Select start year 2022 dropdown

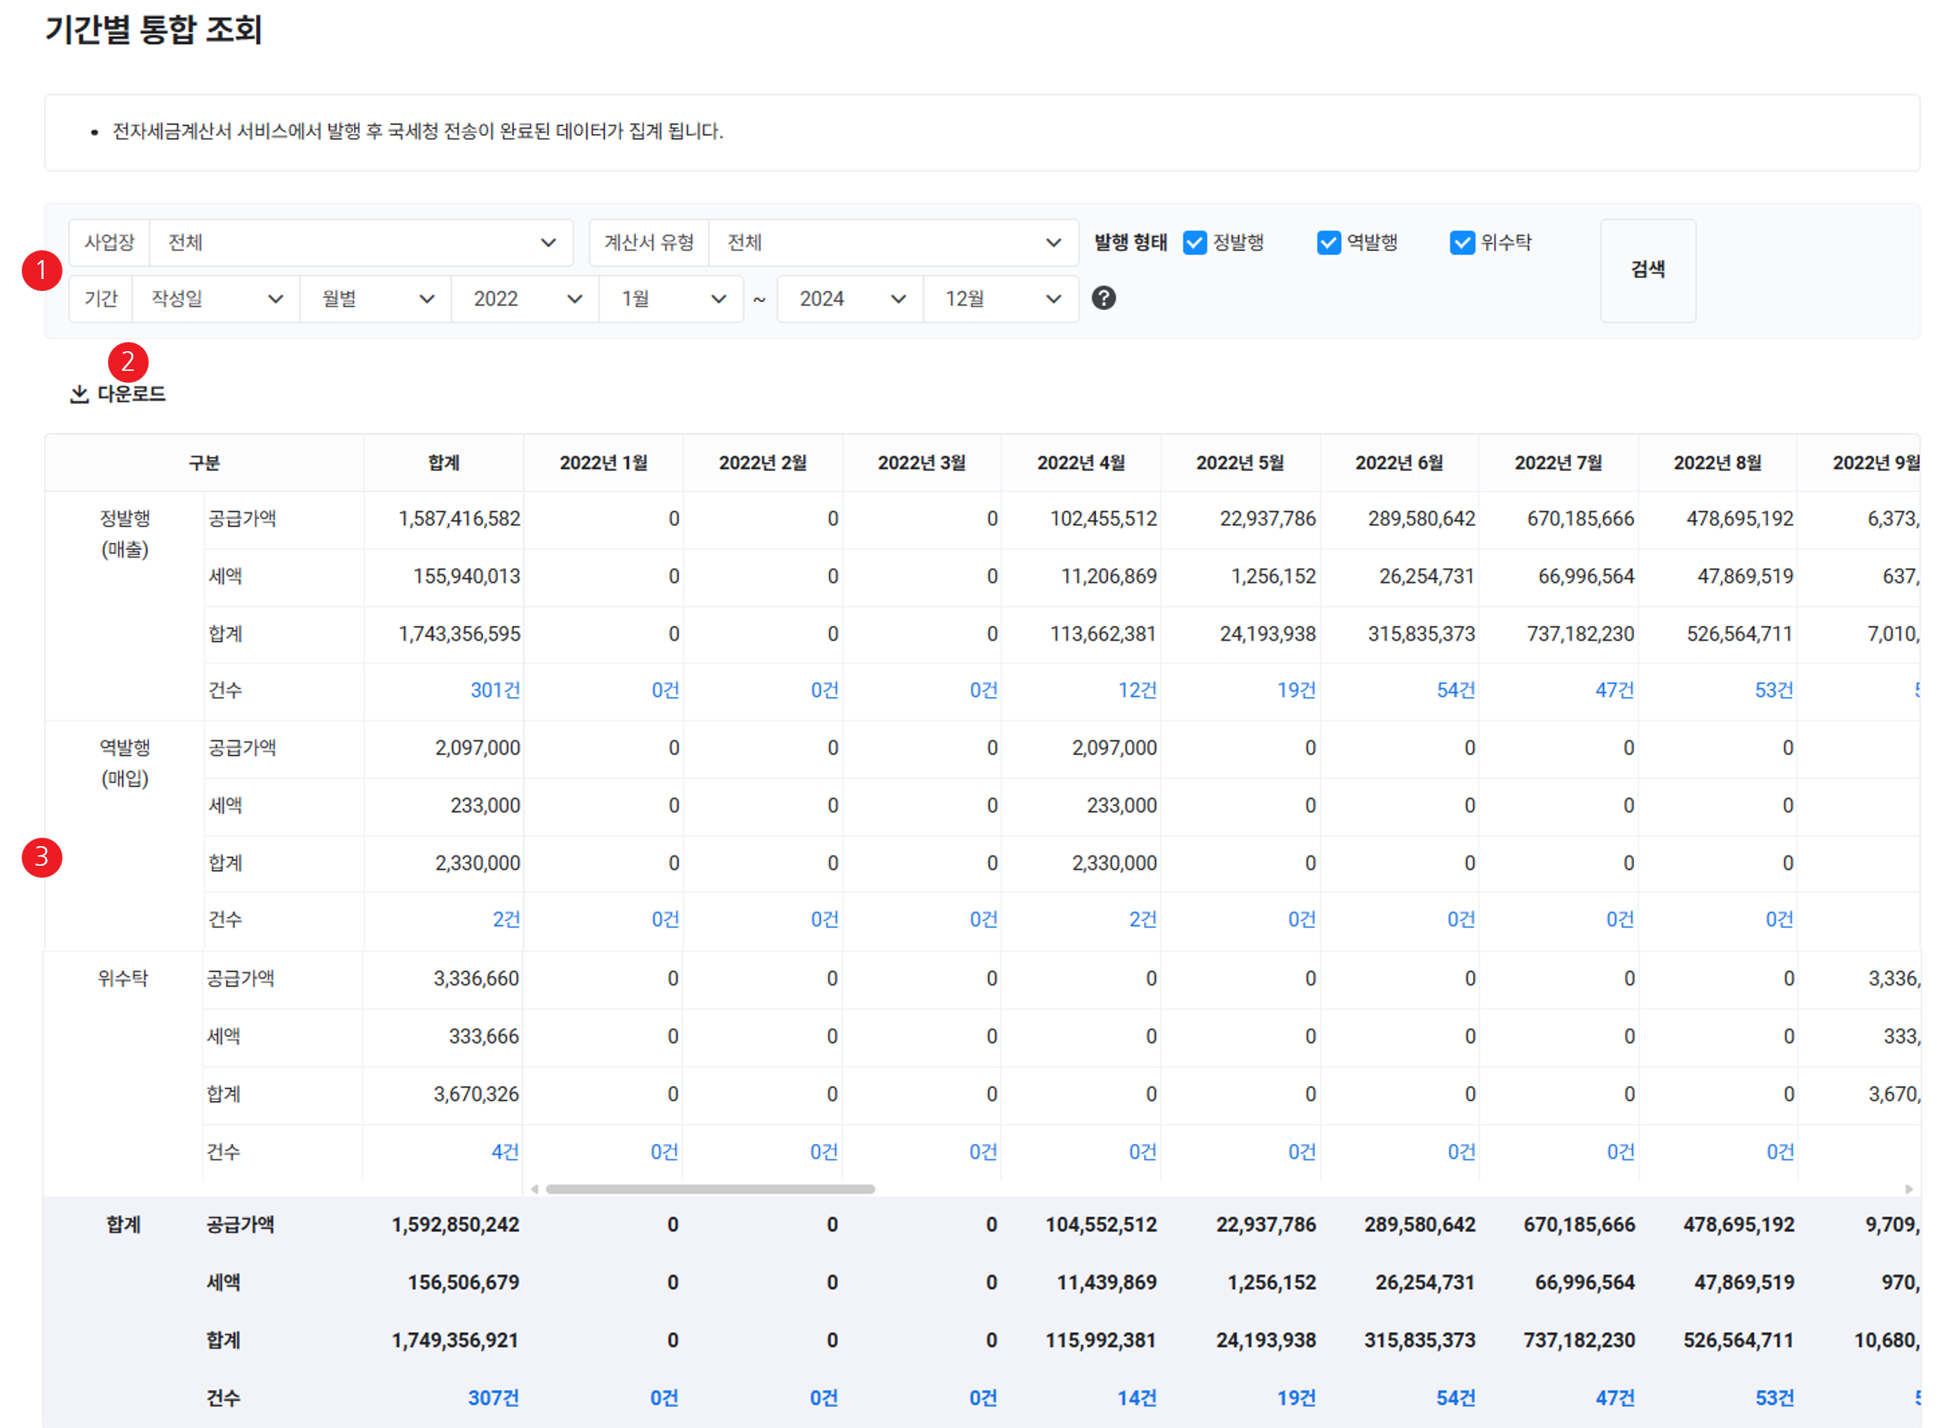[x=525, y=299]
